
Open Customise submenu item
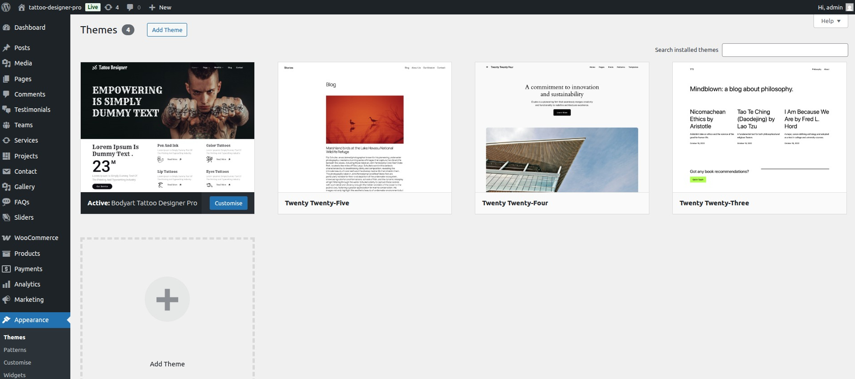tap(17, 362)
